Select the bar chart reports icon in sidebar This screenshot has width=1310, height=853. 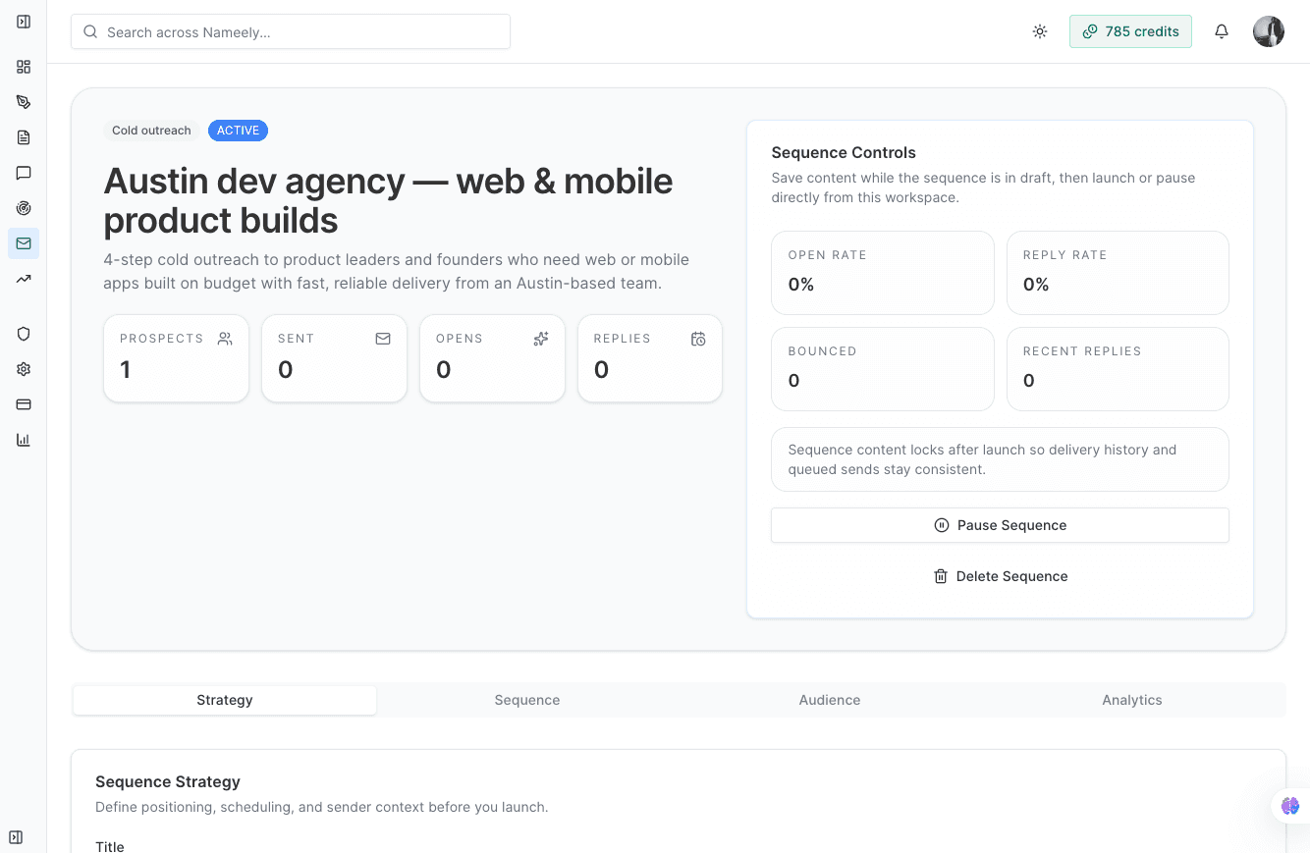pyautogui.click(x=24, y=439)
